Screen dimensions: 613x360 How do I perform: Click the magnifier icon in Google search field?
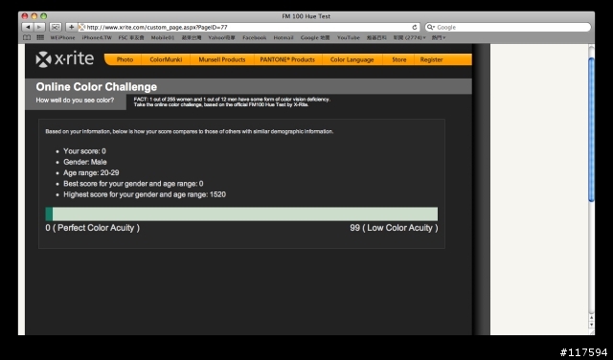click(431, 28)
